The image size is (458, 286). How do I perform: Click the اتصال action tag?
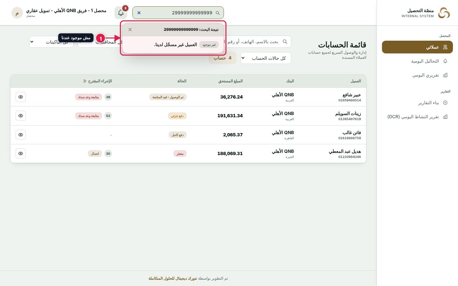tap(95, 153)
